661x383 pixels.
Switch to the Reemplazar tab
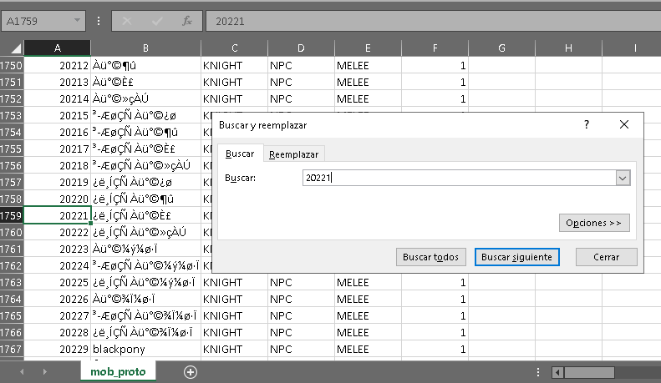click(x=294, y=154)
